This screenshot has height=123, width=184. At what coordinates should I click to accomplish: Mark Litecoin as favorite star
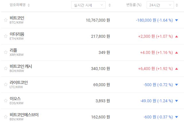pyautogui.click(x=5, y=85)
